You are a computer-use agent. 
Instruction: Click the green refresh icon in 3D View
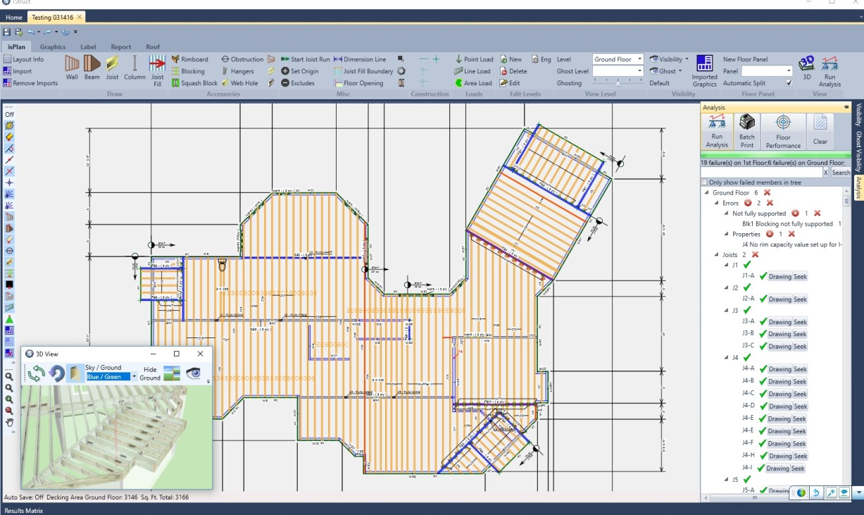click(36, 373)
